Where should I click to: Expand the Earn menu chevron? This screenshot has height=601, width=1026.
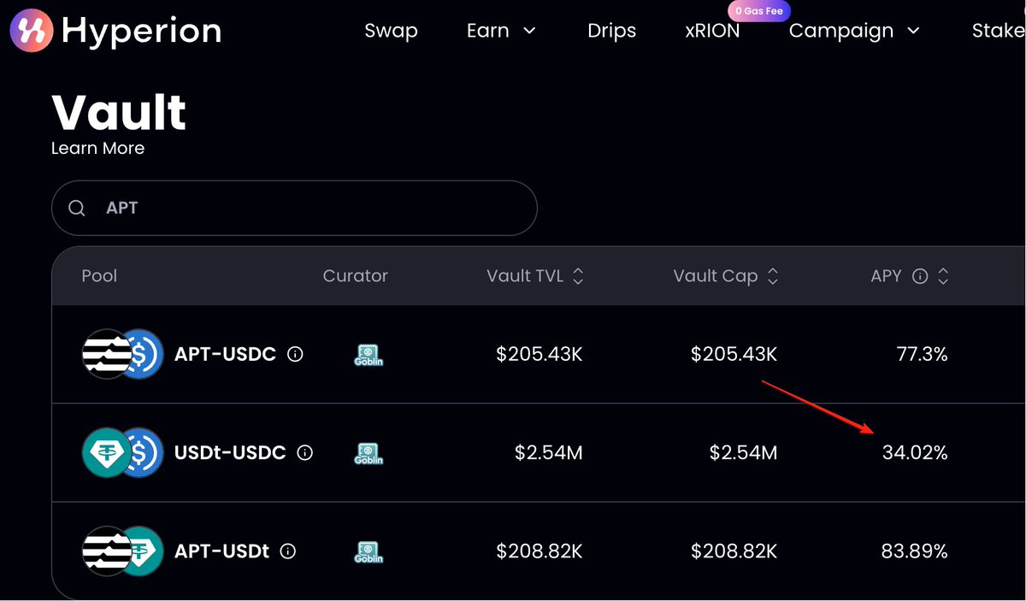[x=529, y=31]
